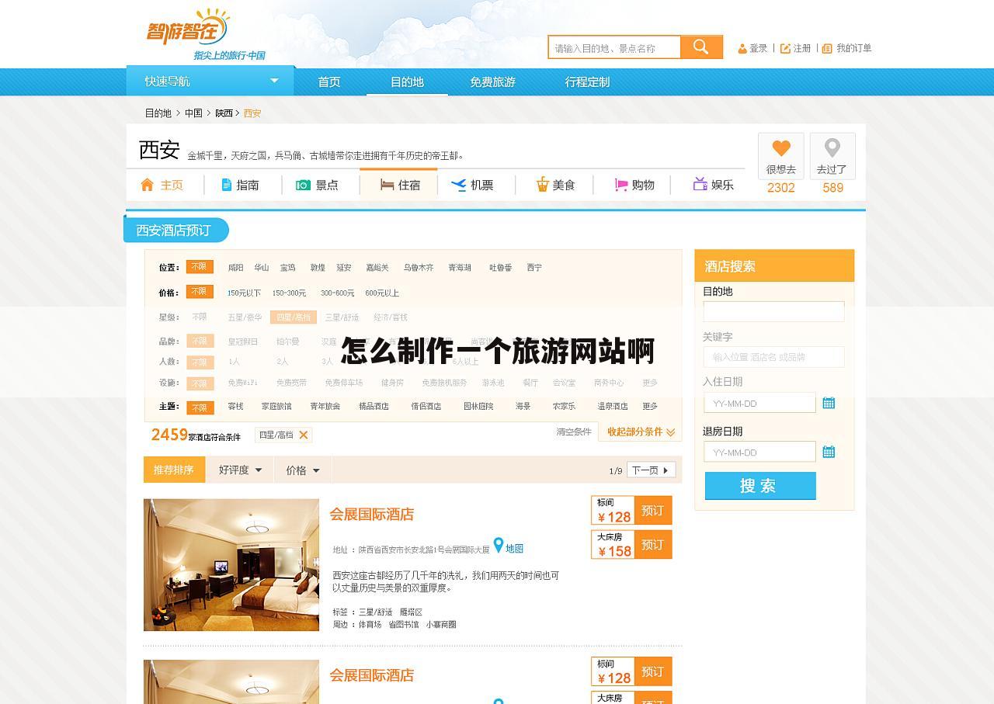Open 目的地 in the navigation bar
This screenshot has height=704, width=994.
tap(407, 82)
